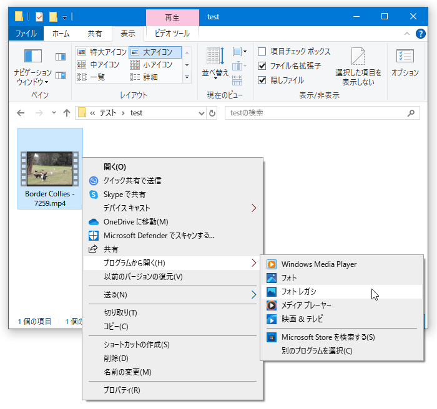The height and width of the screenshot is (409, 437).
Task: Select the Border Collies - 7259.mp4 thumbnail
Action: coord(50,169)
